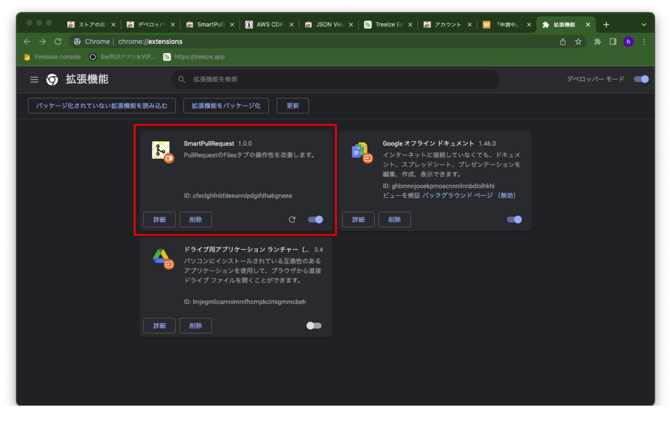The height and width of the screenshot is (426, 671).
Task: Bookmark this page with the star icon
Action: click(x=578, y=41)
